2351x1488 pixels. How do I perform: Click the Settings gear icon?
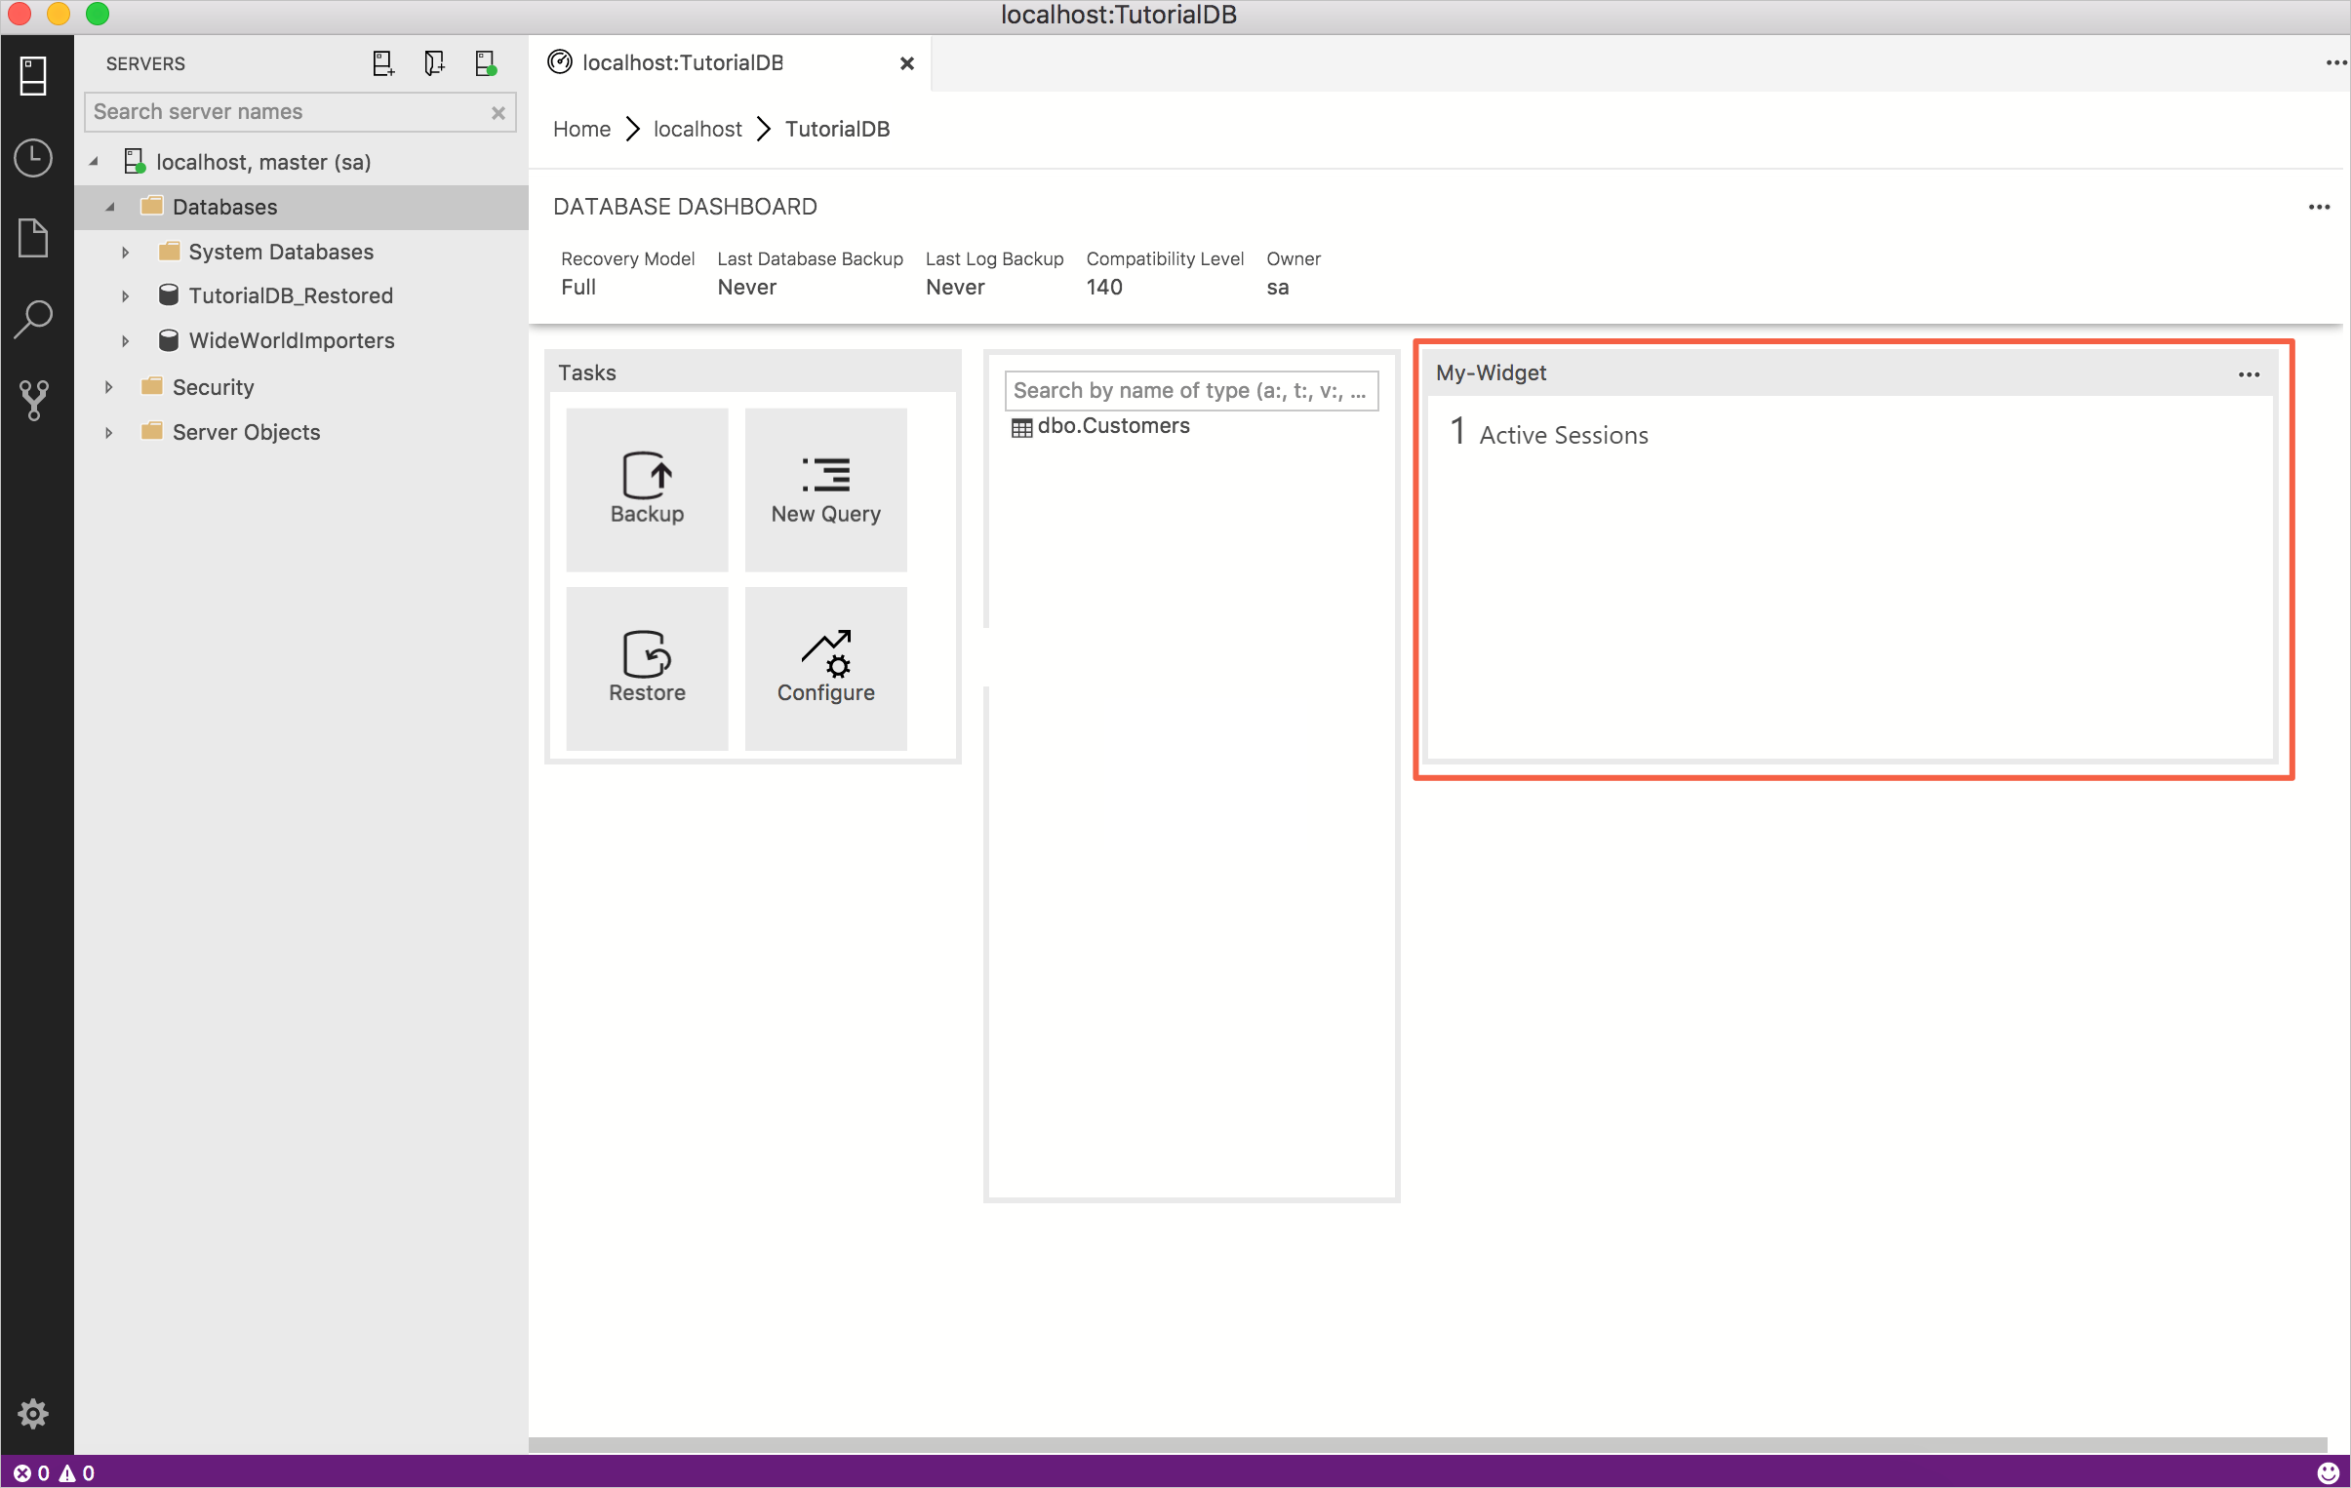click(32, 1413)
